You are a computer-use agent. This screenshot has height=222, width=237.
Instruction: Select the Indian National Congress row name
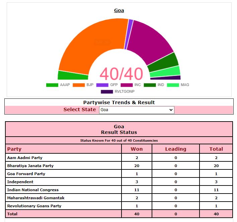(33, 190)
